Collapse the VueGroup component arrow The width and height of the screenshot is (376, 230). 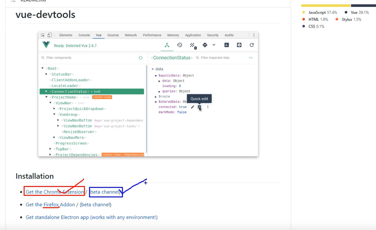[x=54, y=114]
